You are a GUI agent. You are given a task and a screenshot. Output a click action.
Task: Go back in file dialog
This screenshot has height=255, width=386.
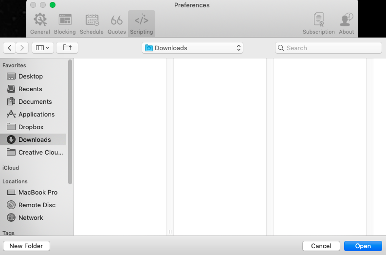pos(9,48)
